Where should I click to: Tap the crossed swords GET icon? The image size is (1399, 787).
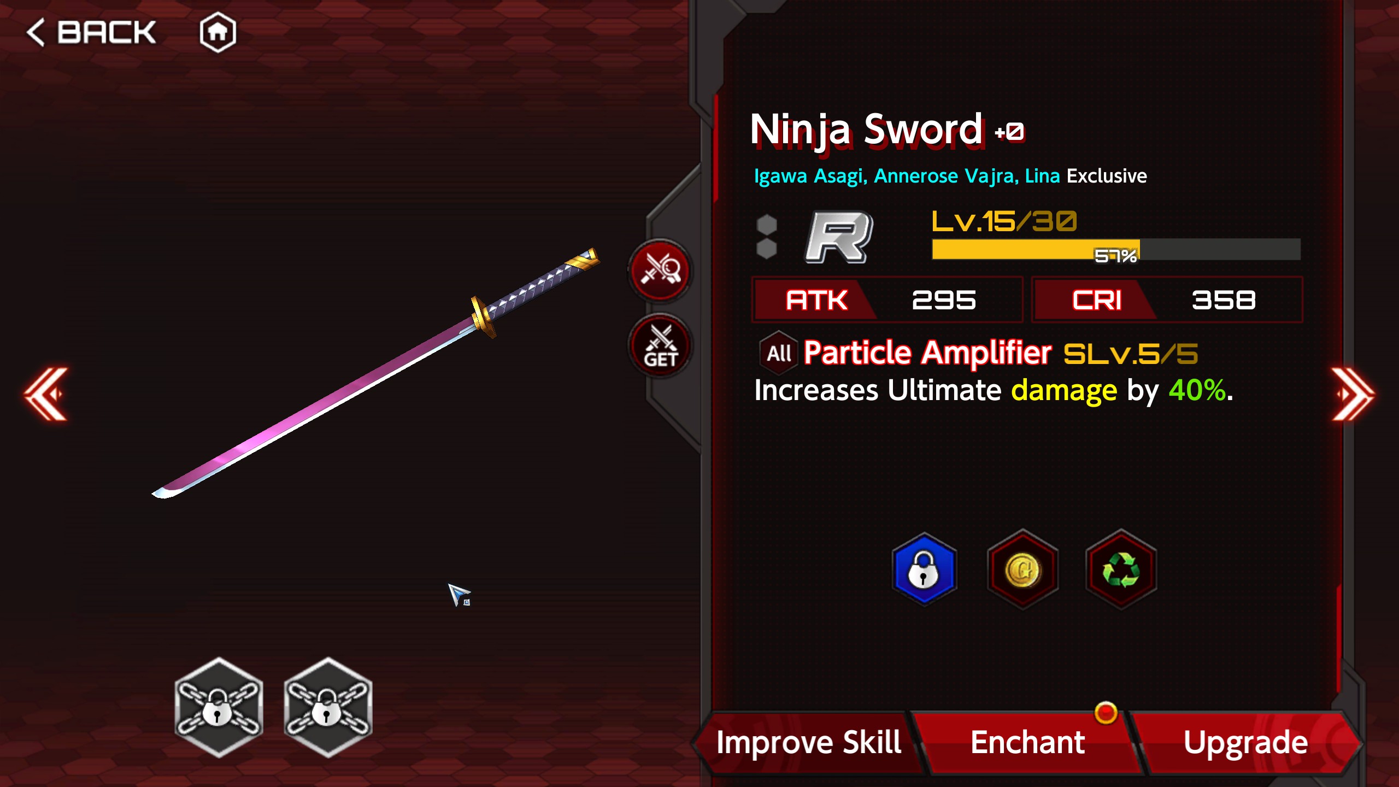[x=660, y=346]
